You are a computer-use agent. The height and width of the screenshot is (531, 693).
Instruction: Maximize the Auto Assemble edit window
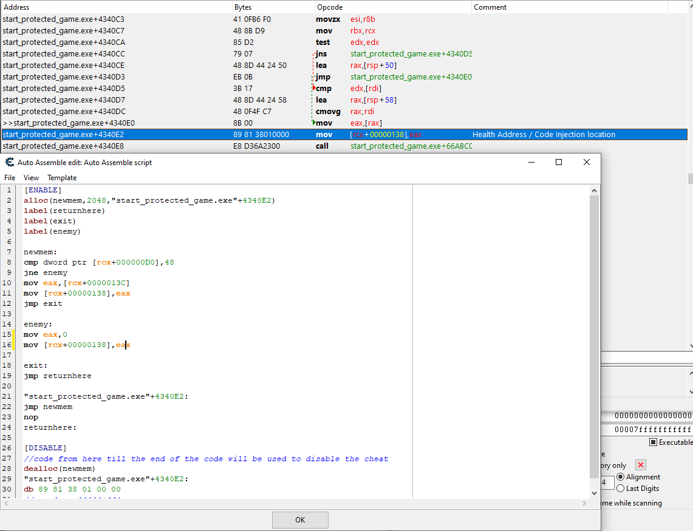click(559, 162)
